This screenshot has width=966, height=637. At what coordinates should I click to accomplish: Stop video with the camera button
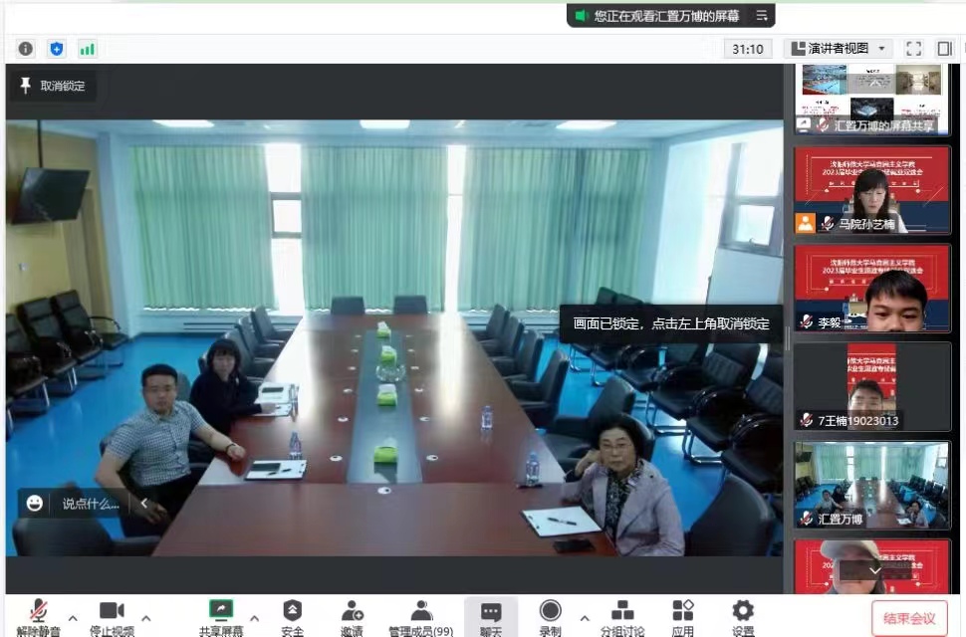coord(111,614)
